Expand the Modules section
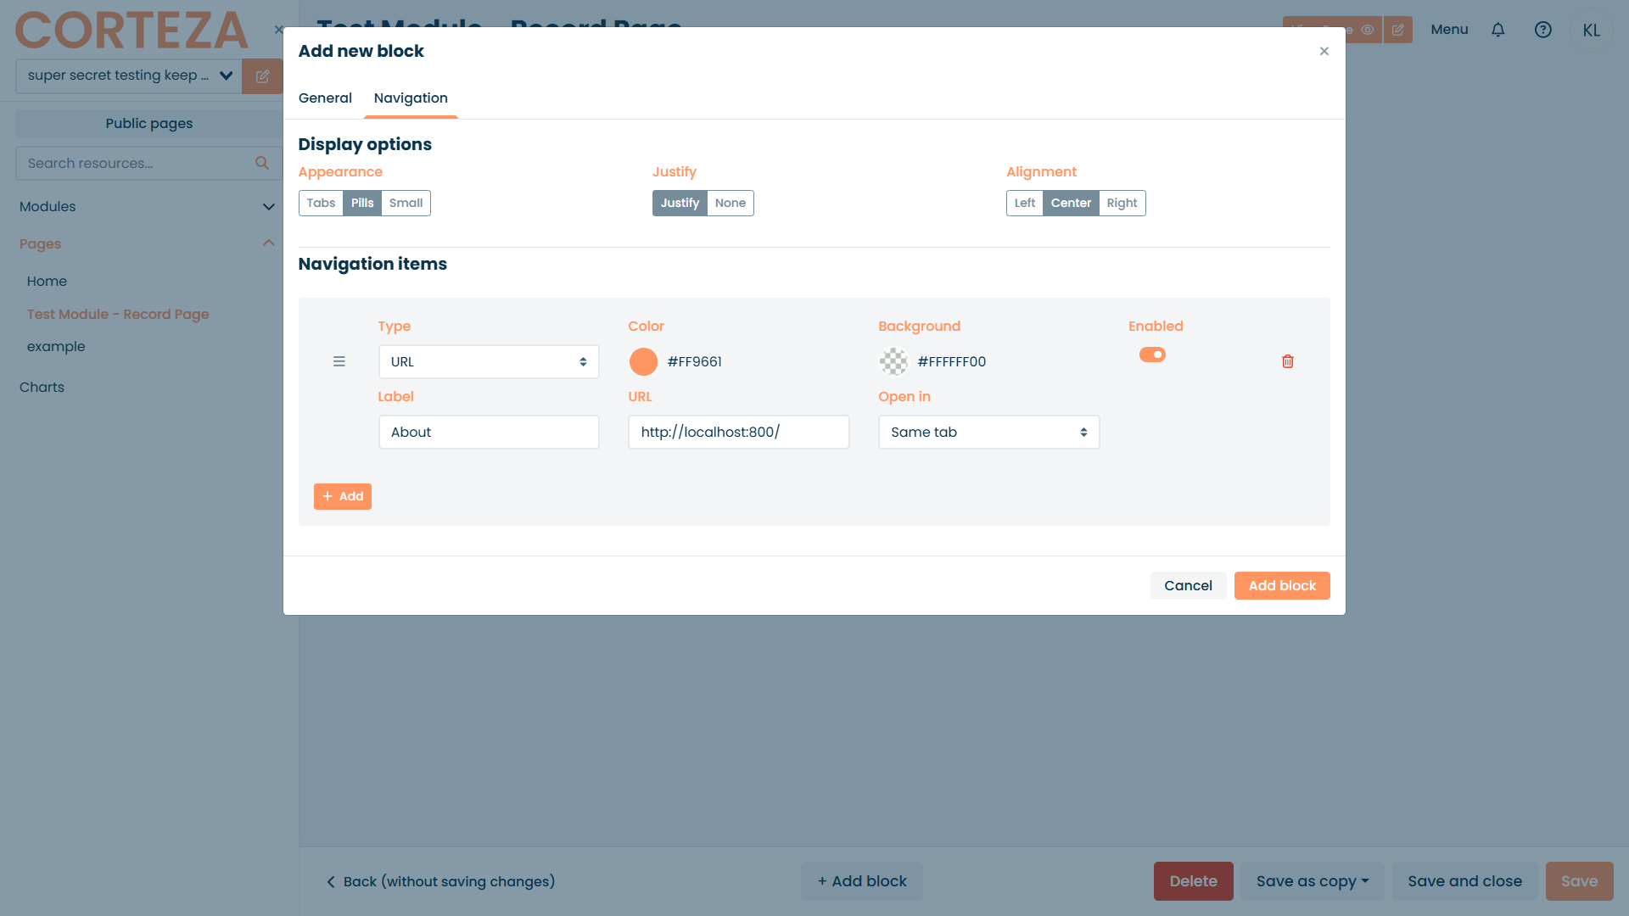 pos(148,206)
